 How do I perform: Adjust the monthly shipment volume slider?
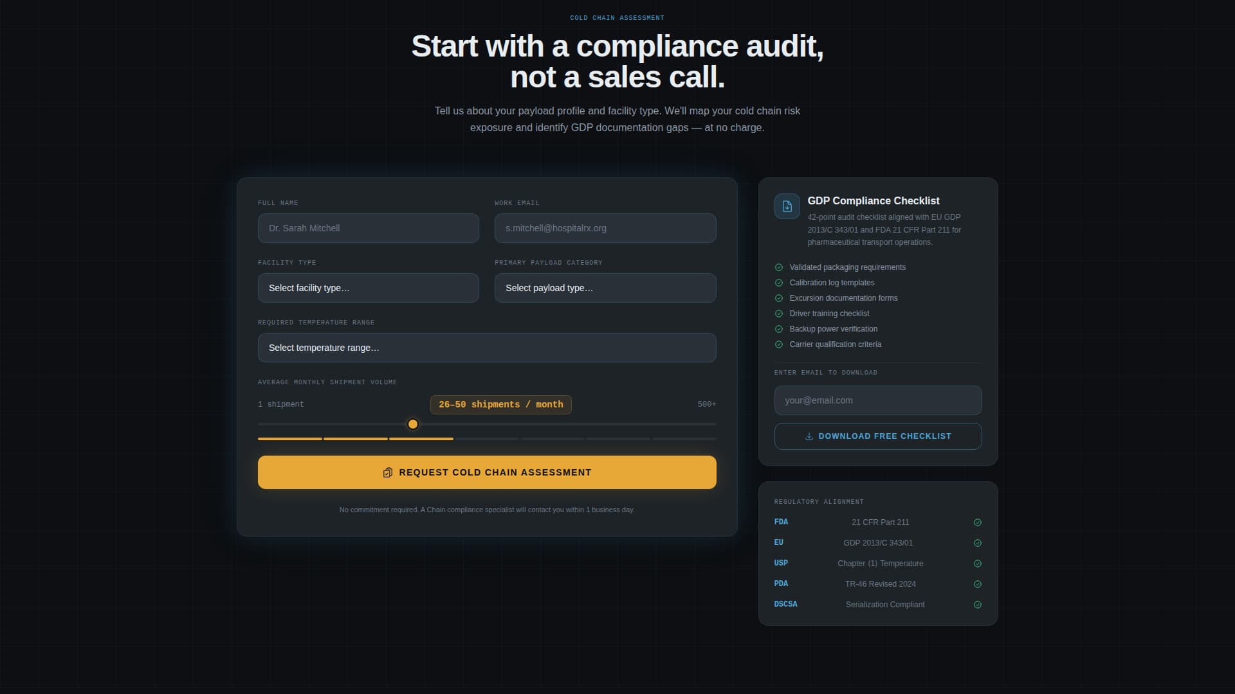point(413,424)
